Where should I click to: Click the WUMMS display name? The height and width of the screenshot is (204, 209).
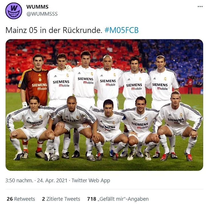click(x=38, y=7)
